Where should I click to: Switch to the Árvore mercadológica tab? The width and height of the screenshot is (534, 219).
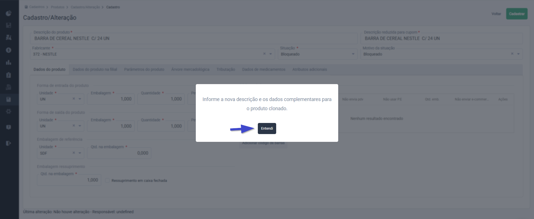tap(190, 69)
